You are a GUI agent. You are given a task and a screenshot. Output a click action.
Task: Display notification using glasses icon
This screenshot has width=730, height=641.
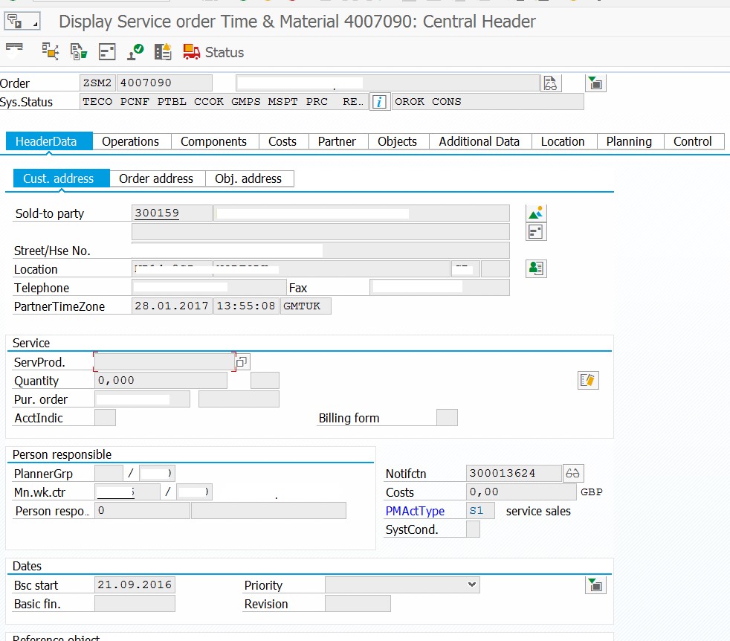[x=572, y=473]
